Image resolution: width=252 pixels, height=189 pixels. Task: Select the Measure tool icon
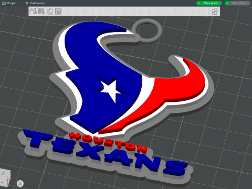[184, 12]
